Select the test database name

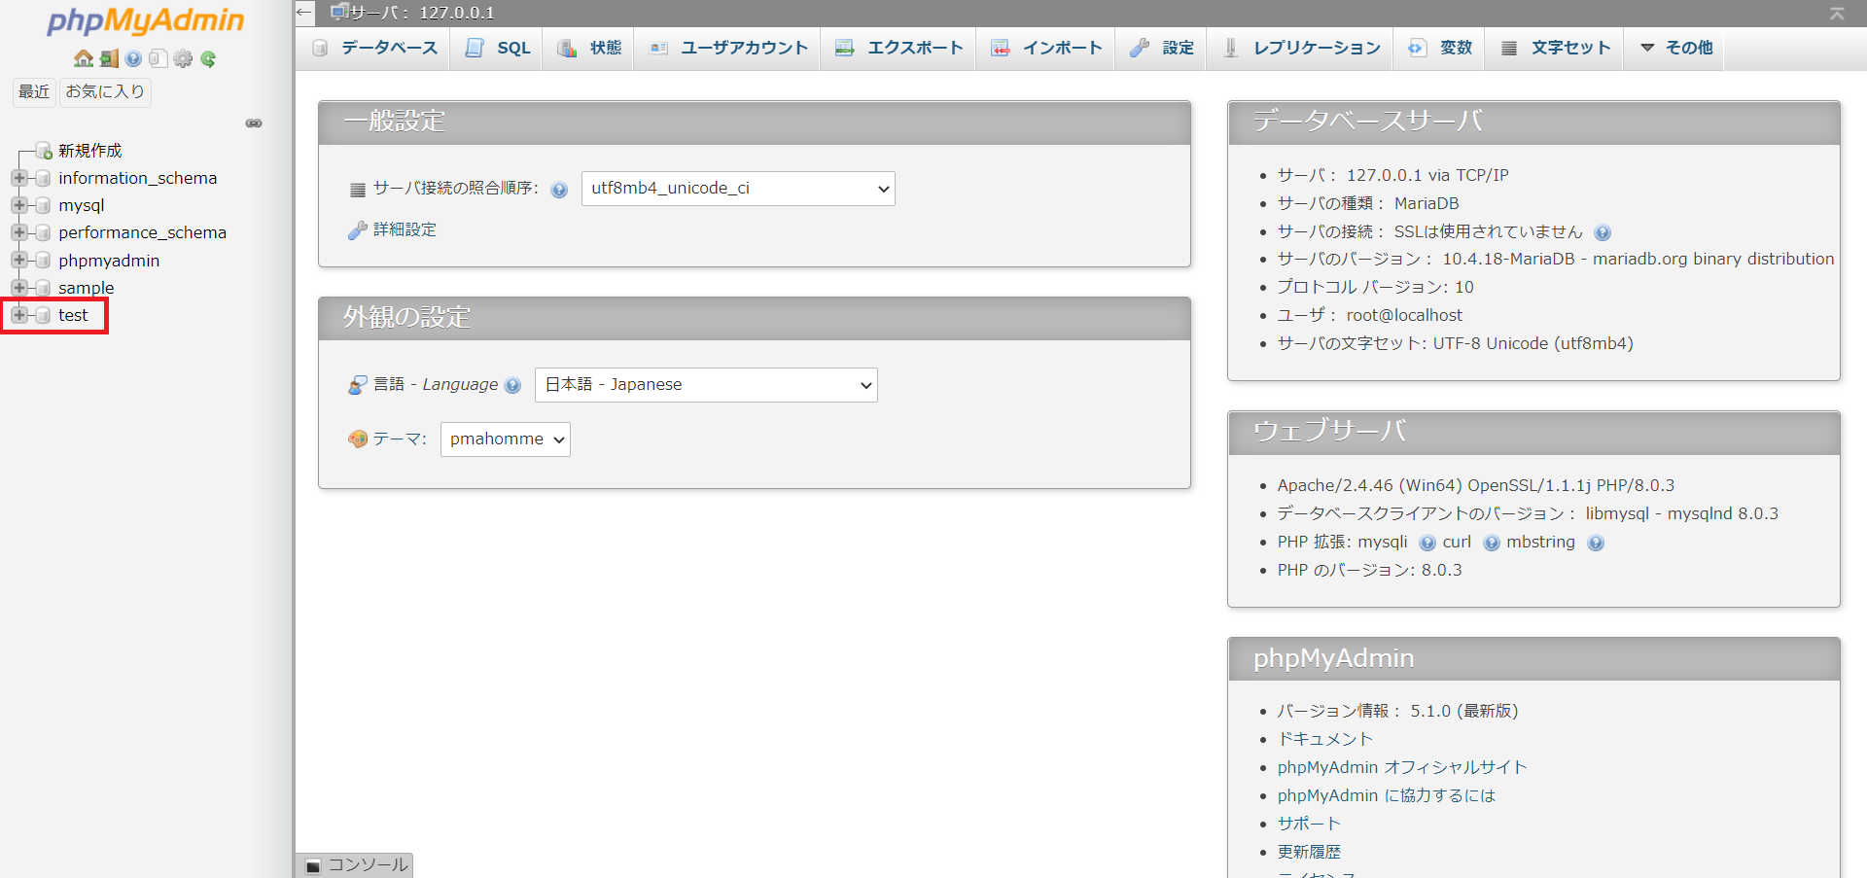coord(73,315)
